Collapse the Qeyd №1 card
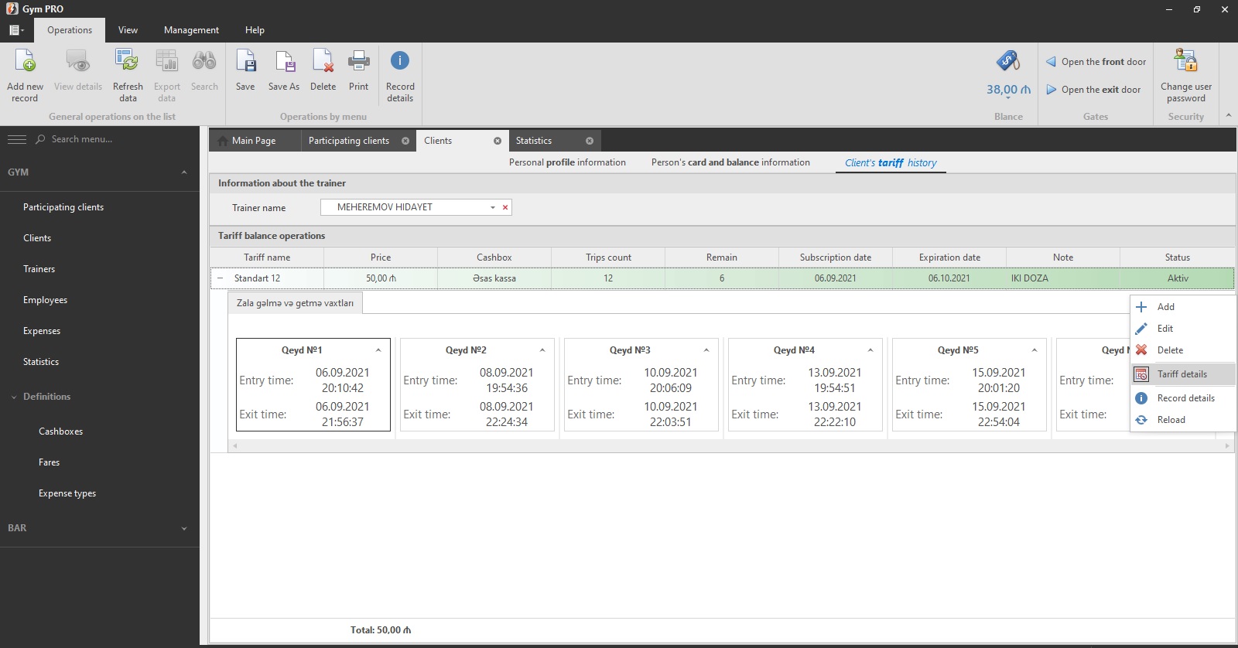The image size is (1238, 648). pyautogui.click(x=378, y=350)
